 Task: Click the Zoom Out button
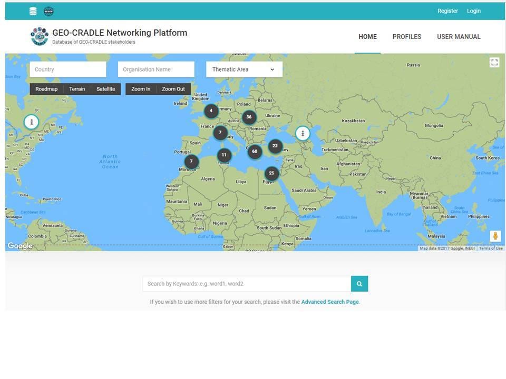tap(173, 89)
